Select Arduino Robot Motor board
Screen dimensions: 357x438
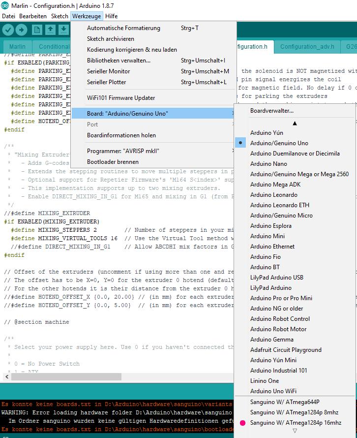click(x=295, y=329)
